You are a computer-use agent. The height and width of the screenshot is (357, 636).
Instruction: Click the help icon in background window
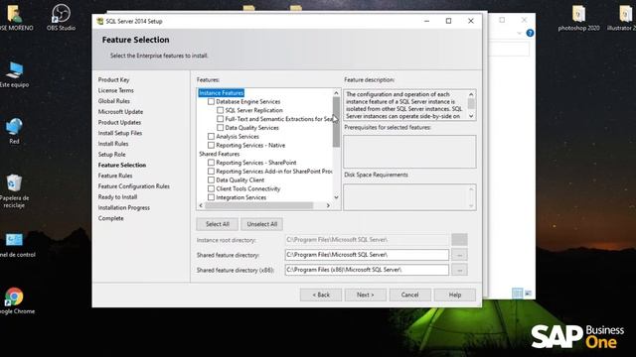click(530, 33)
